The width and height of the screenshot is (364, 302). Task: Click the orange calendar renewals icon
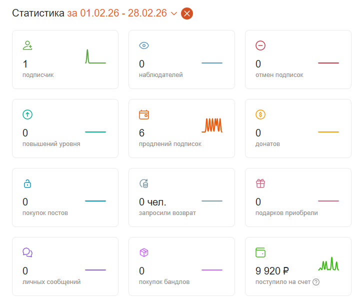click(144, 114)
